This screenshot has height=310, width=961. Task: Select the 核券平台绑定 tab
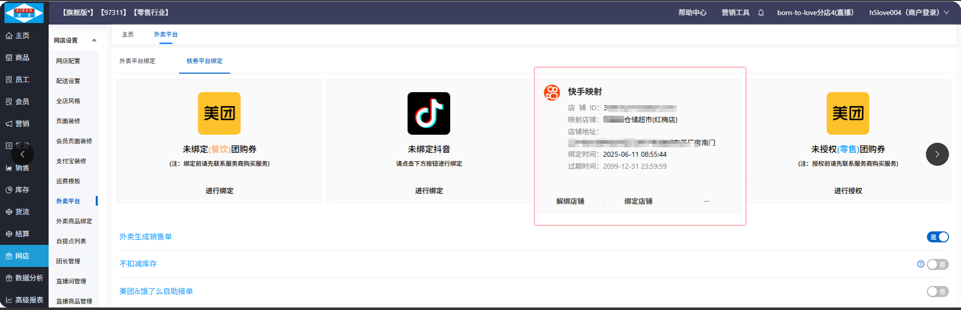click(204, 61)
